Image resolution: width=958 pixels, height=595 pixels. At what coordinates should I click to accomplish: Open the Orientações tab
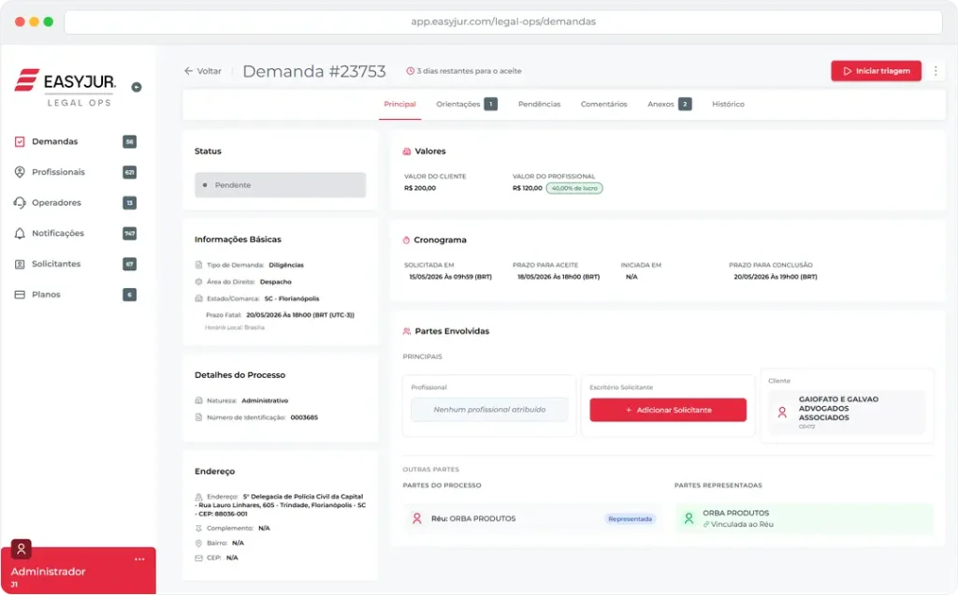click(x=466, y=105)
